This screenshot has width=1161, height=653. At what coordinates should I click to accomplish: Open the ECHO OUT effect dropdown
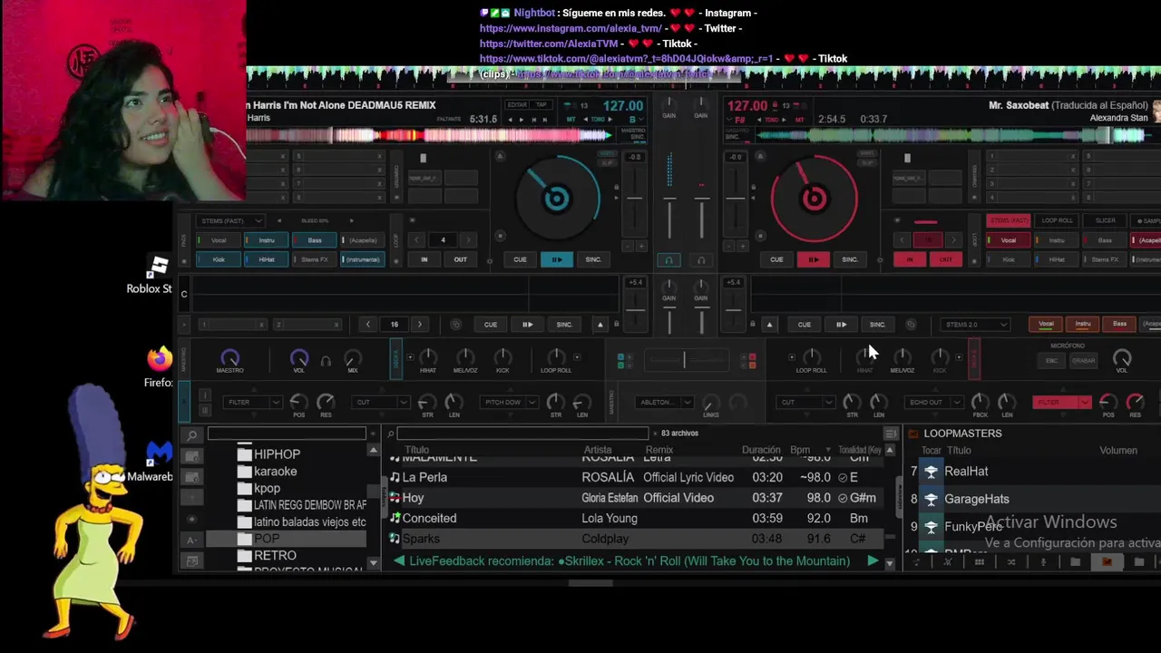(934, 402)
